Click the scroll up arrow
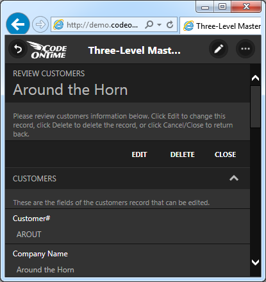This screenshot has height=282, width=266. point(255,78)
